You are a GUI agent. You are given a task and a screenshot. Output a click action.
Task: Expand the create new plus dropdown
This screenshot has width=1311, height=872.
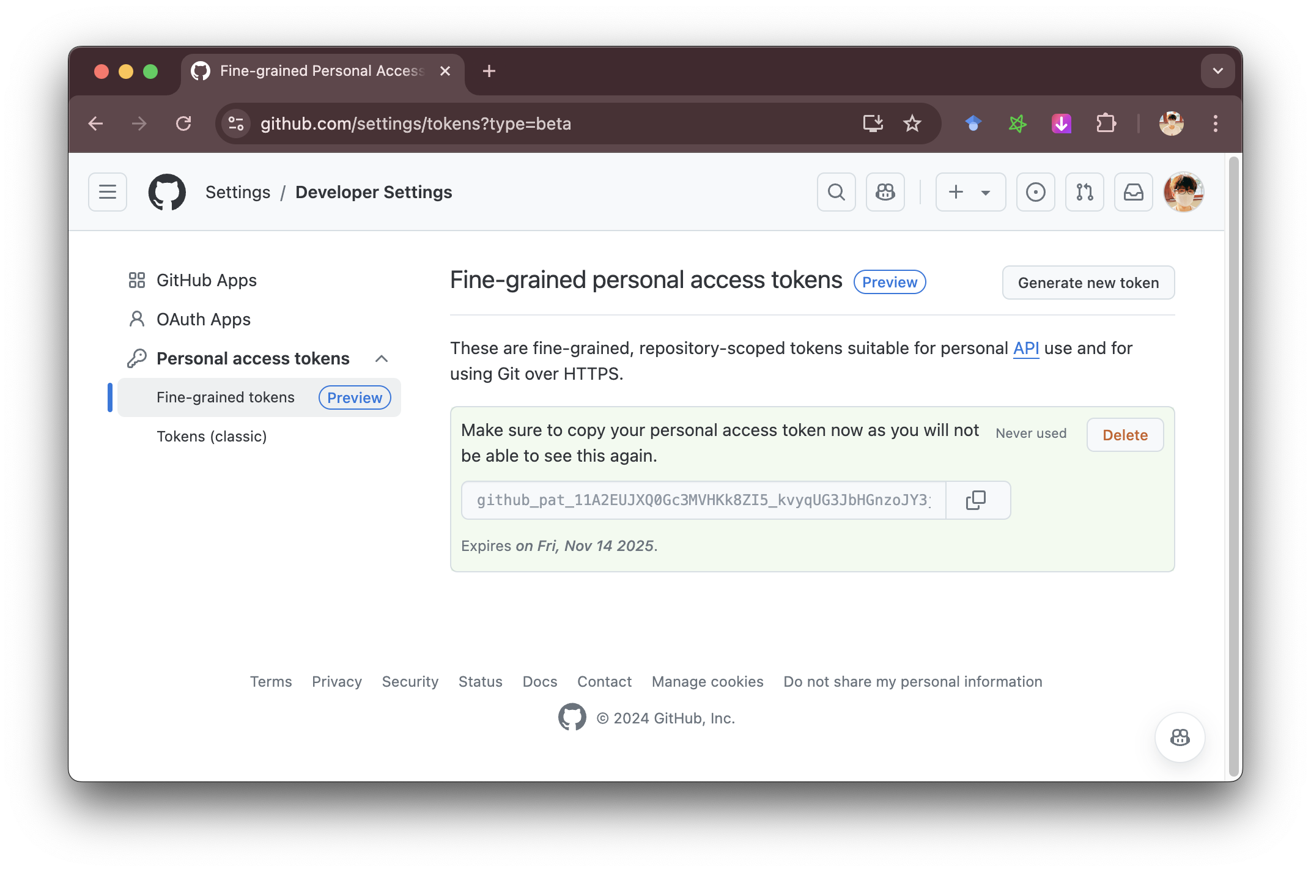(970, 192)
